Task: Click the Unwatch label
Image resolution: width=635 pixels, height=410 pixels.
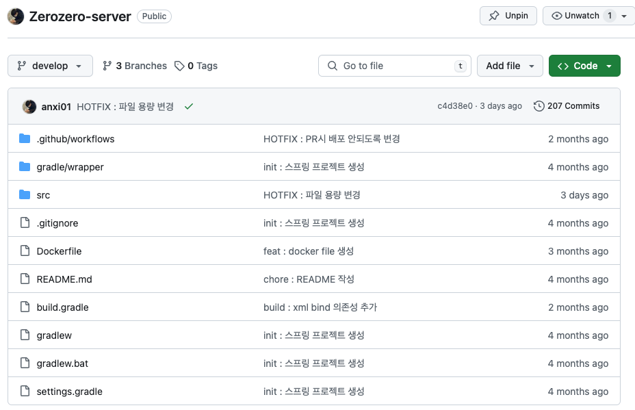Action: click(582, 16)
